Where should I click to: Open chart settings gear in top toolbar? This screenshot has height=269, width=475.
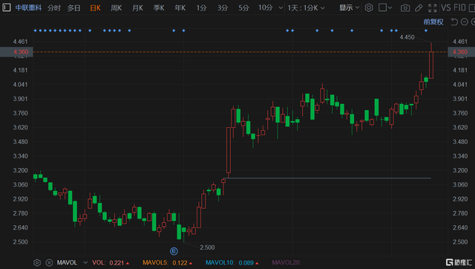pos(369,7)
